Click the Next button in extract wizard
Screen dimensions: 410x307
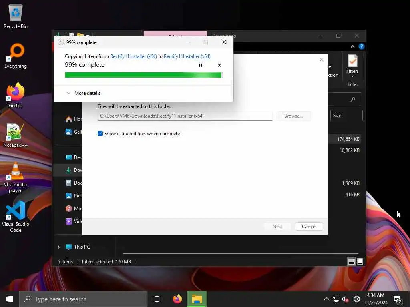[x=277, y=226]
